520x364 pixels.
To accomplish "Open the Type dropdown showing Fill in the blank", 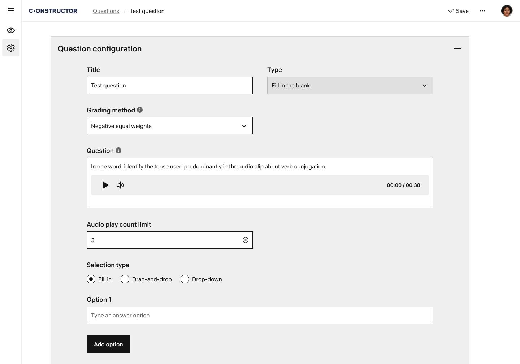I will coord(350,85).
